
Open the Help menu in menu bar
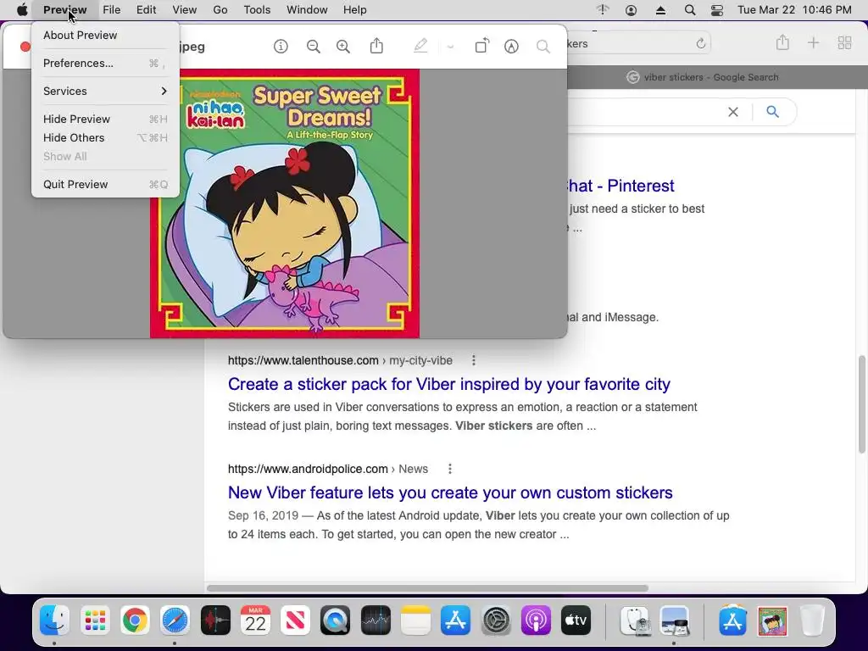(355, 10)
